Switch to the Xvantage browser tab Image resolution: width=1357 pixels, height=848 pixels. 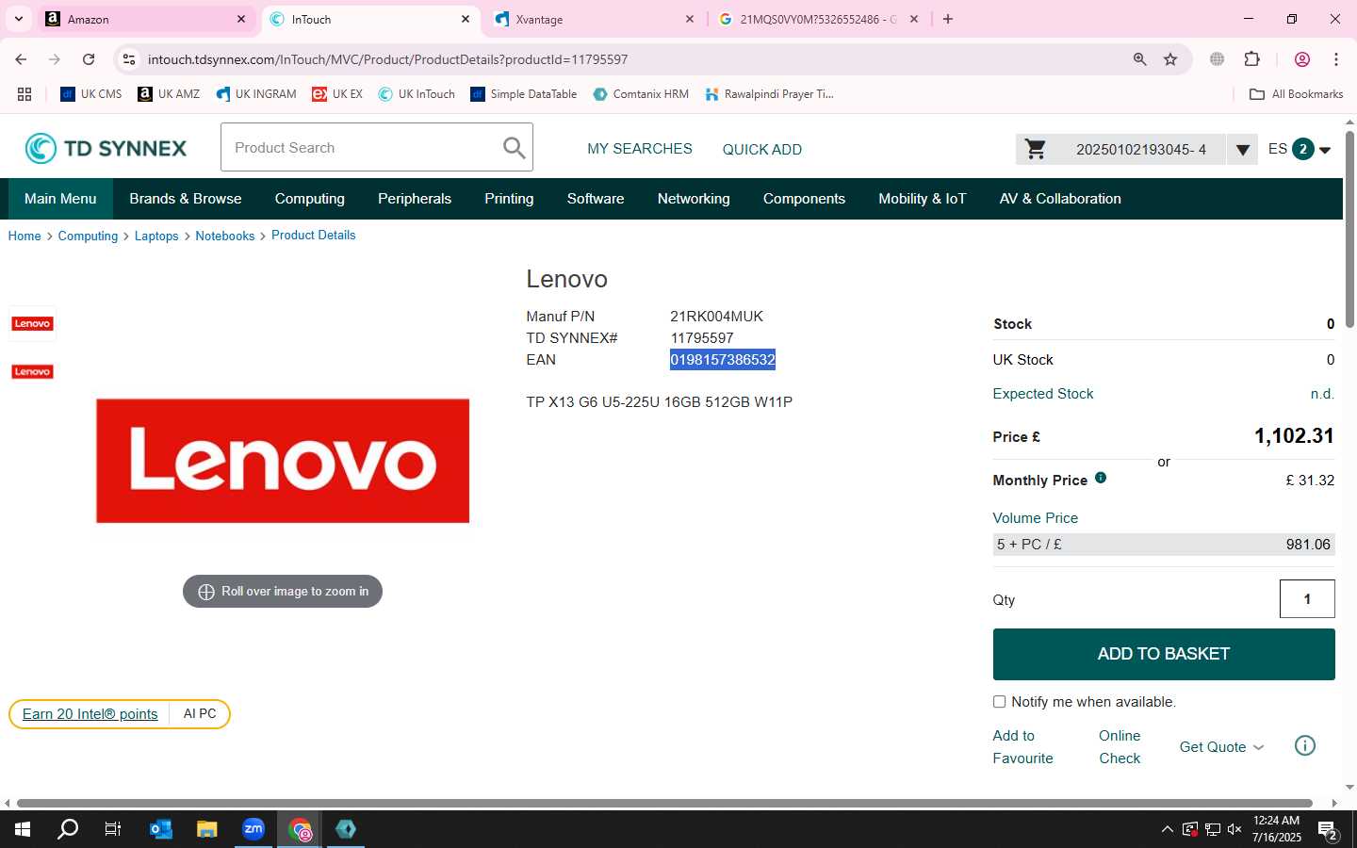594,19
